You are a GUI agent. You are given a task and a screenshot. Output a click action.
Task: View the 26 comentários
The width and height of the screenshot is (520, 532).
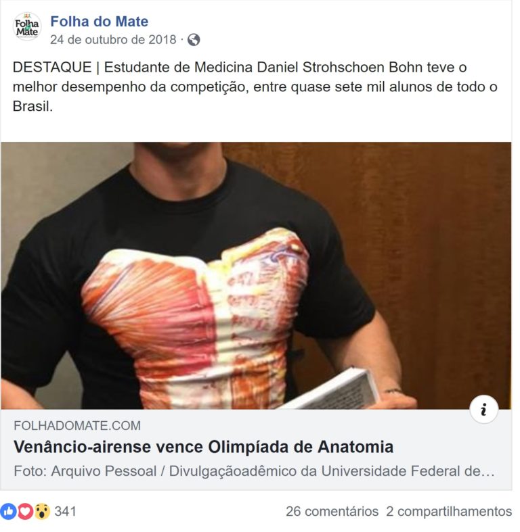[x=332, y=511]
